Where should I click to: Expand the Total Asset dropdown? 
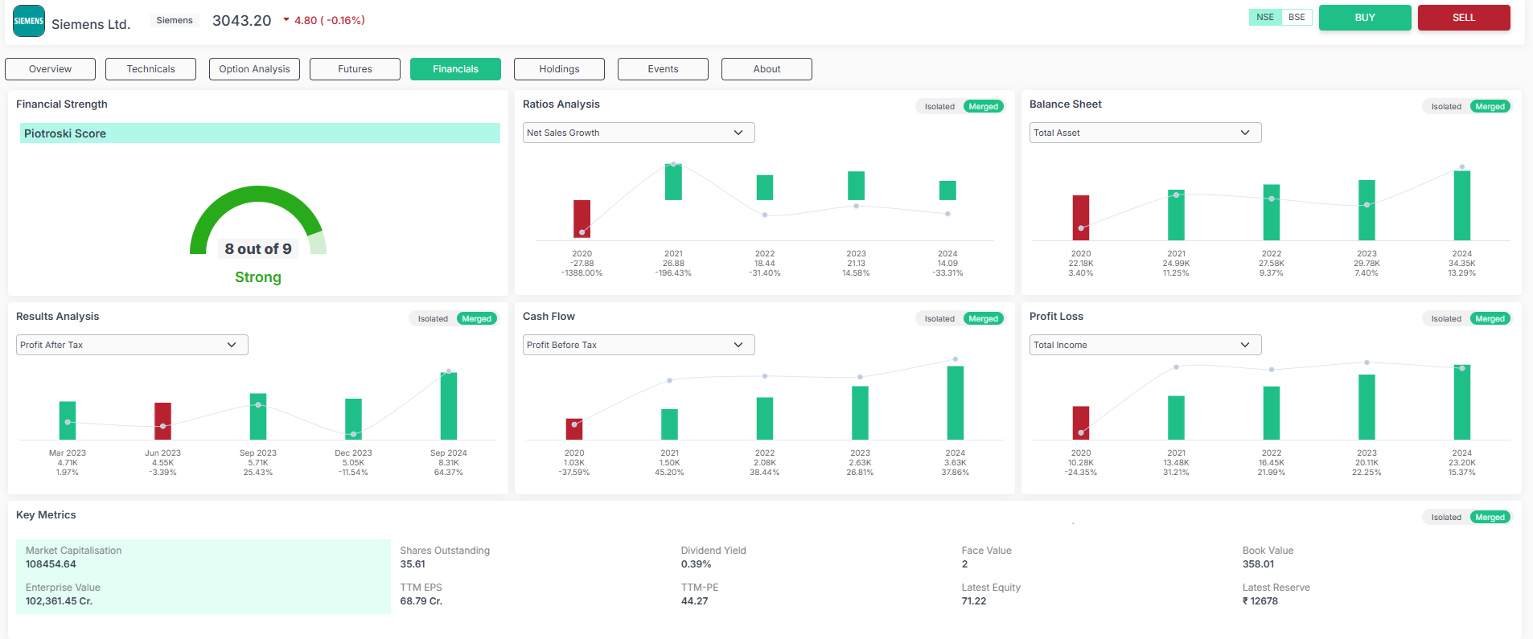[1145, 133]
